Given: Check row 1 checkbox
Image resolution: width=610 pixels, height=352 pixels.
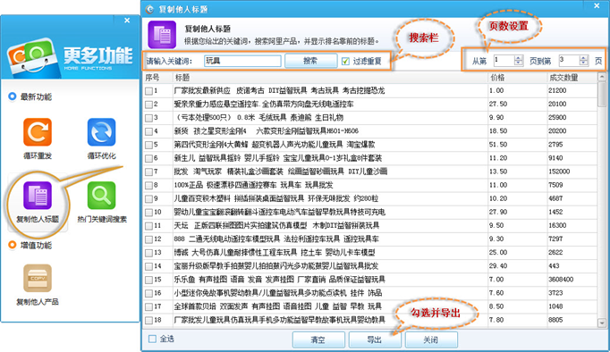Looking at the screenshot, I should coord(148,91).
